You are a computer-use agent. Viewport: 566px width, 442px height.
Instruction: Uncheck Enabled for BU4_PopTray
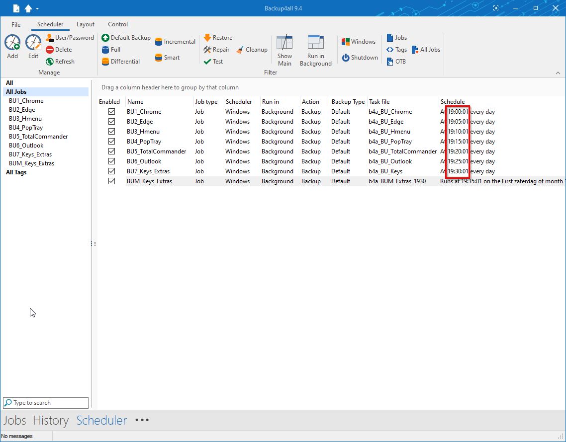111,142
